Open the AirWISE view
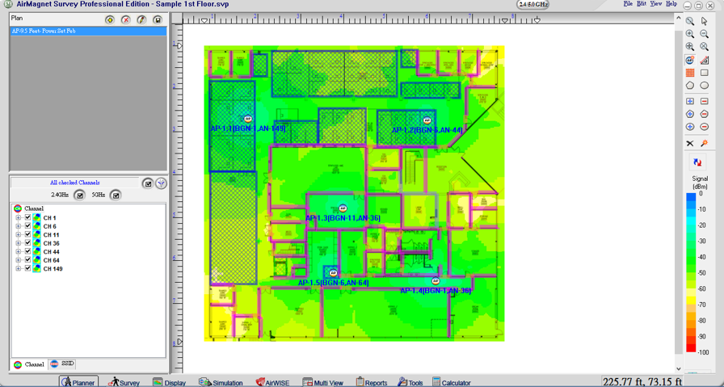724x387 pixels. [273, 382]
